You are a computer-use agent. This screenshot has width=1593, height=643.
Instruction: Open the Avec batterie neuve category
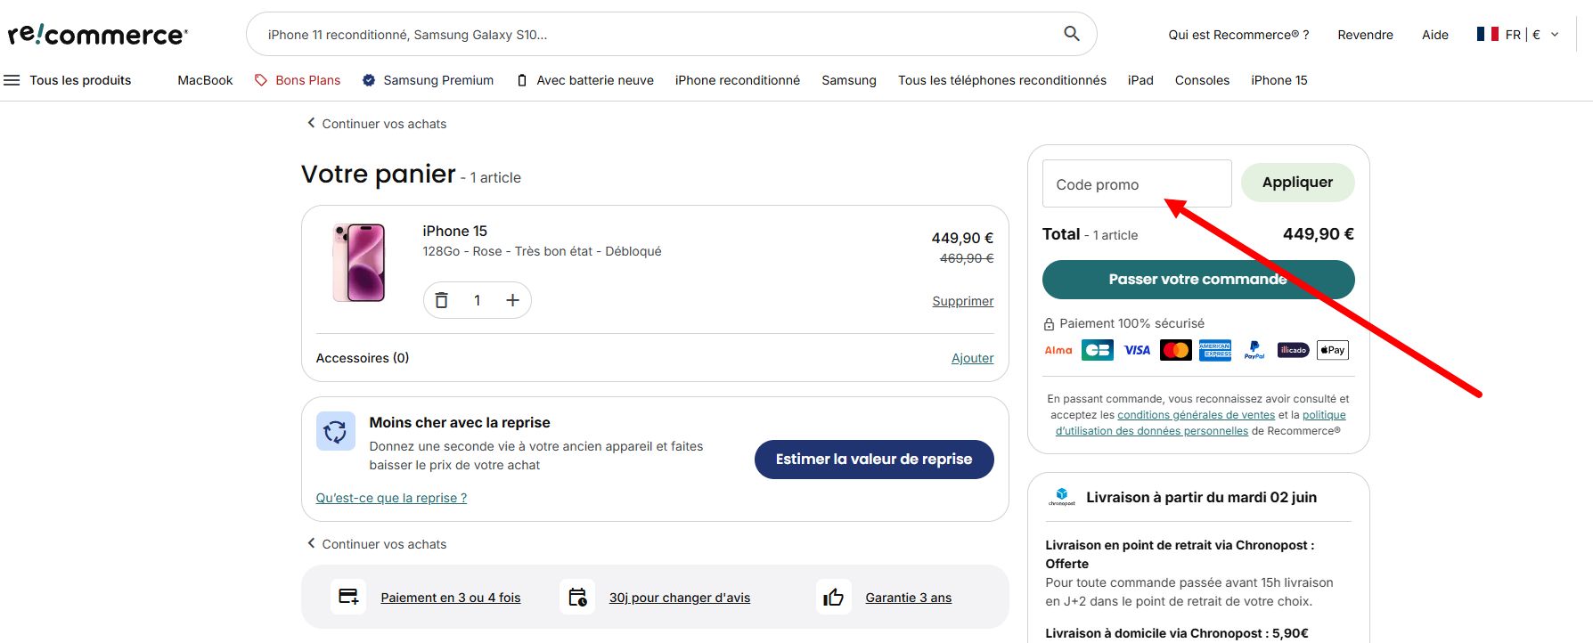tap(595, 80)
